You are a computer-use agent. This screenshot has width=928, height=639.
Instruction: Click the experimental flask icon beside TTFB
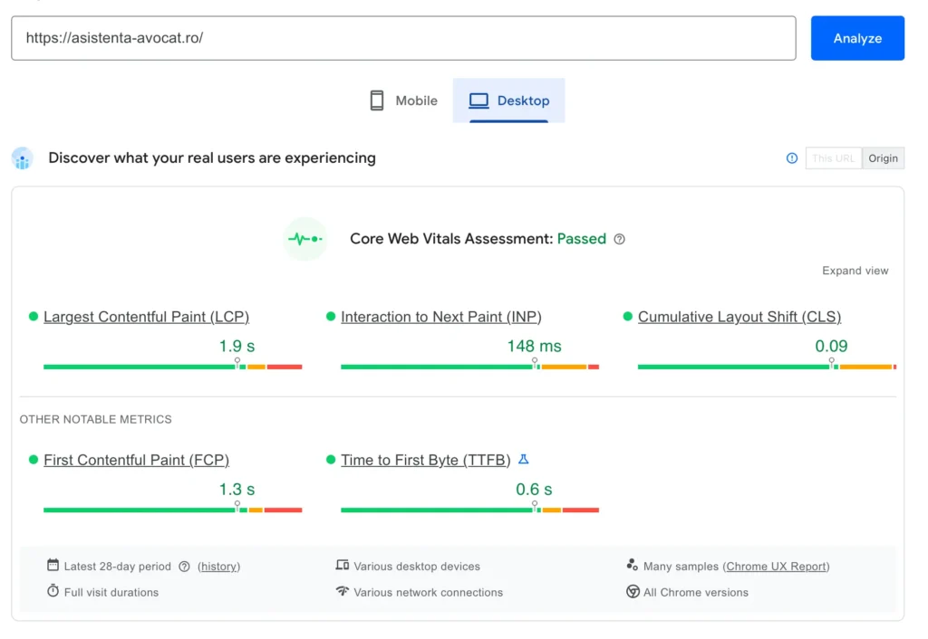523,459
